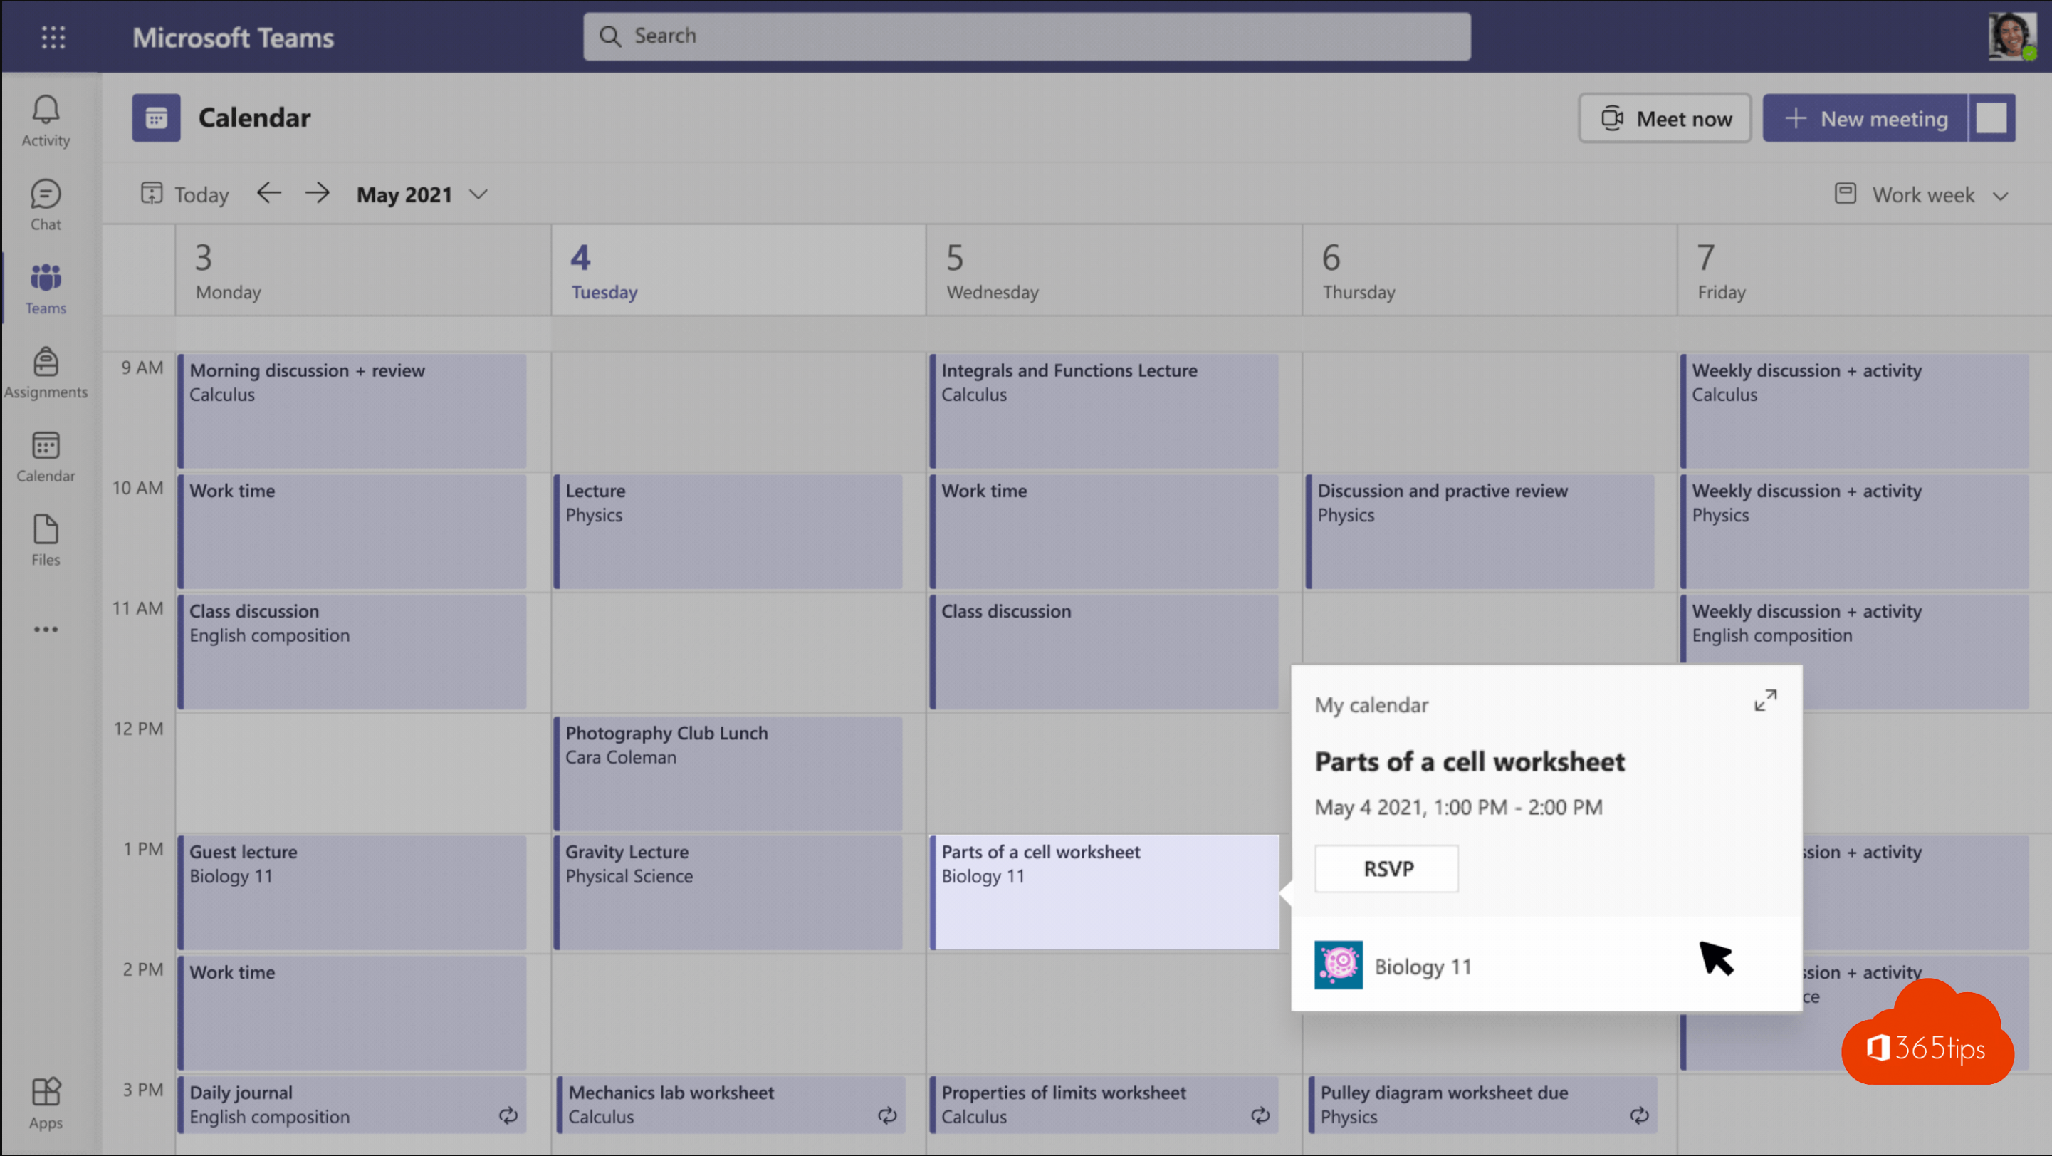Viewport: 2052px width, 1156px height.
Task: Open Friday Weekly discussion Physics event
Action: pos(1855,531)
